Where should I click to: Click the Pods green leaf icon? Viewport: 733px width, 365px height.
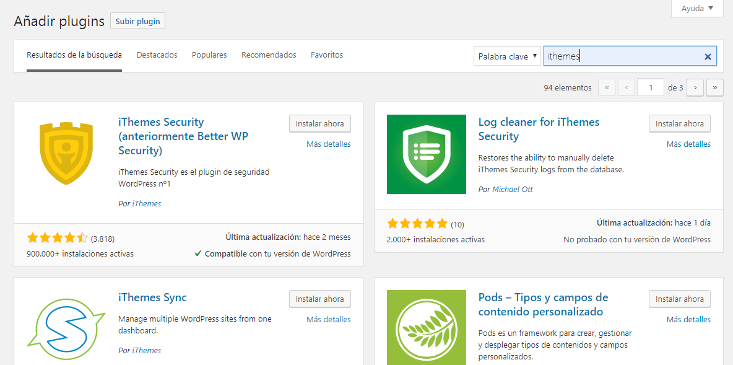point(427,328)
